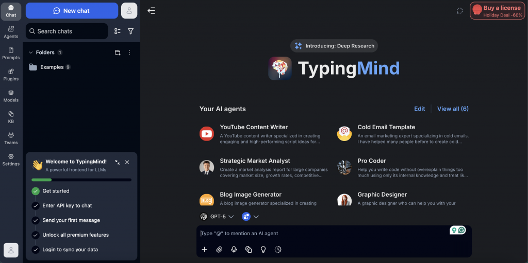Collapse the sidebar with the arrow icon
This screenshot has width=528, height=263.
click(151, 11)
